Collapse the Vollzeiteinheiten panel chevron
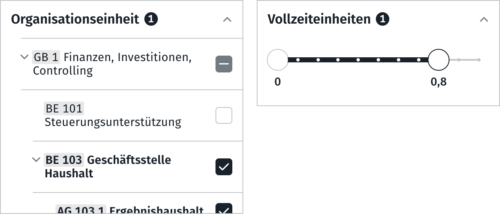 (x=484, y=19)
